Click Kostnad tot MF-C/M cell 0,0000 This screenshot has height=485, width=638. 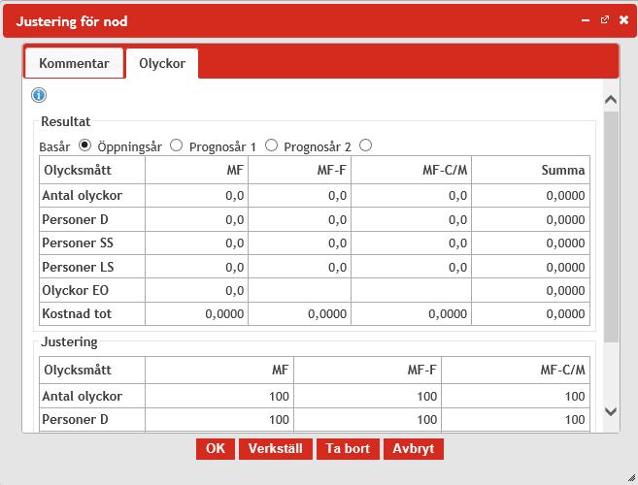(x=411, y=314)
